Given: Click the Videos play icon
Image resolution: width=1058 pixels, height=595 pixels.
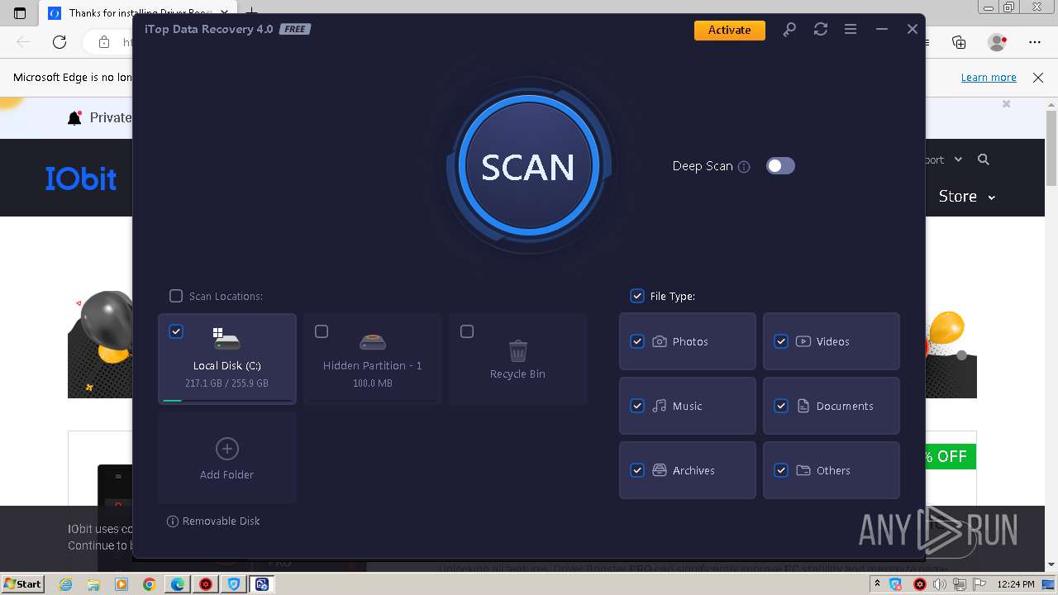Looking at the screenshot, I should pos(803,341).
